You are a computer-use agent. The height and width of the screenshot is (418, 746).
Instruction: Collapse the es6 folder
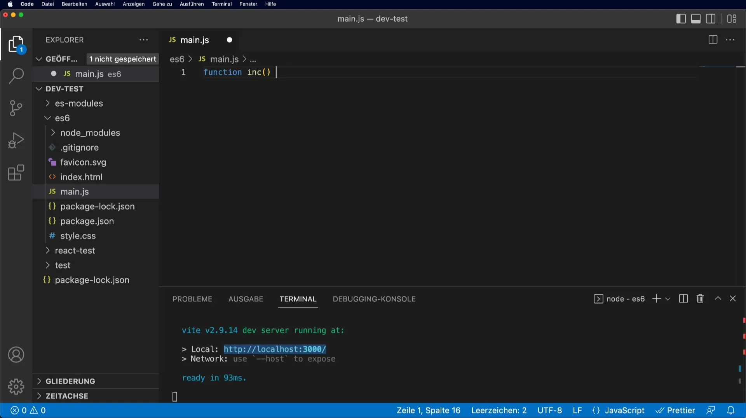62,118
